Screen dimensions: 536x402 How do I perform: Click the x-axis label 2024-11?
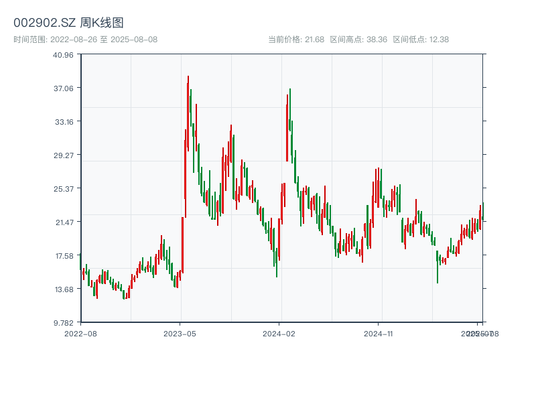378,334
